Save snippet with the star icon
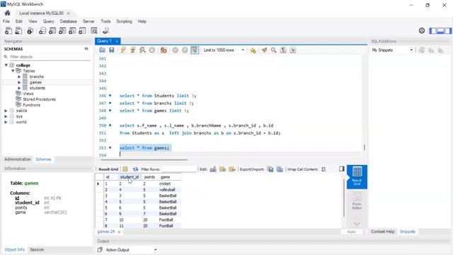Screen dimensions: 453x255 coord(253,50)
